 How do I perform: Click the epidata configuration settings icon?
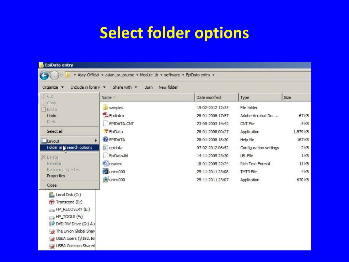coord(105,147)
